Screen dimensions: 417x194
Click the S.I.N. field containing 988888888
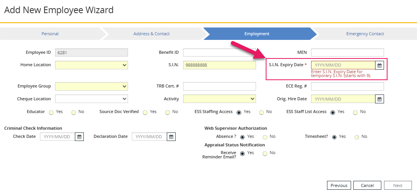click(x=220, y=65)
